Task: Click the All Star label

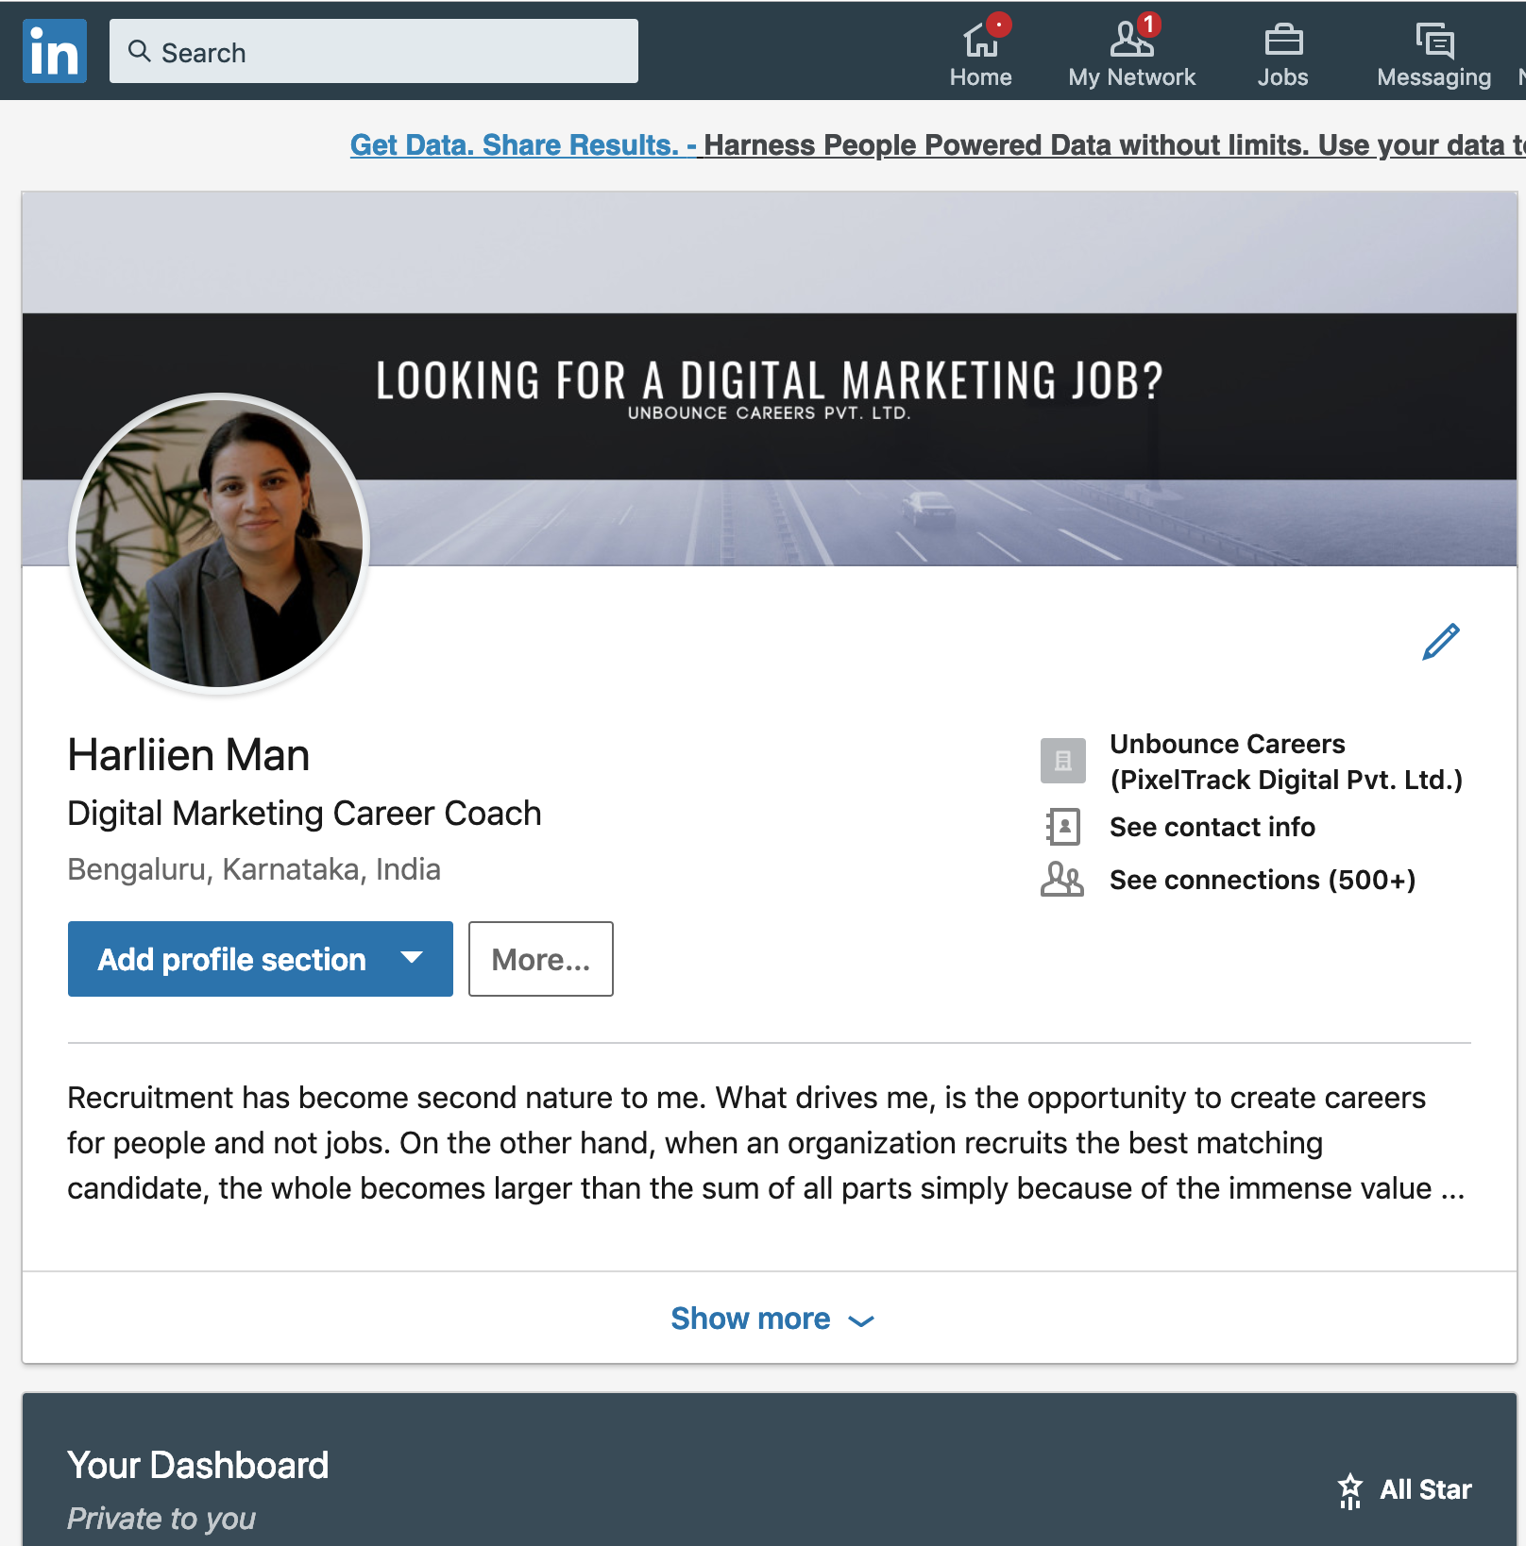Action: (1426, 1489)
